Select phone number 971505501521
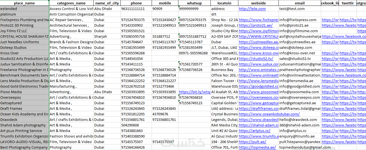Viewport: 366px width, 150px height. pos(136,31)
